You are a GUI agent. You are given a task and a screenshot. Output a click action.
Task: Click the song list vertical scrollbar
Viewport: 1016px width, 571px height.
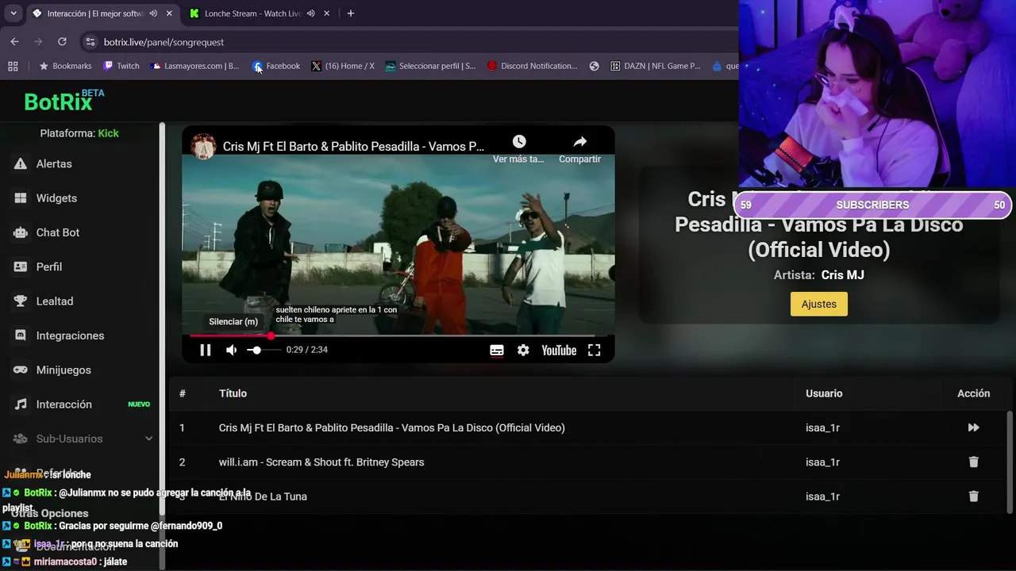(1010, 462)
